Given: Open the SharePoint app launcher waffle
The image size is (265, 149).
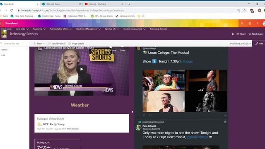Looking at the screenshot, I should click(x=1, y=23).
